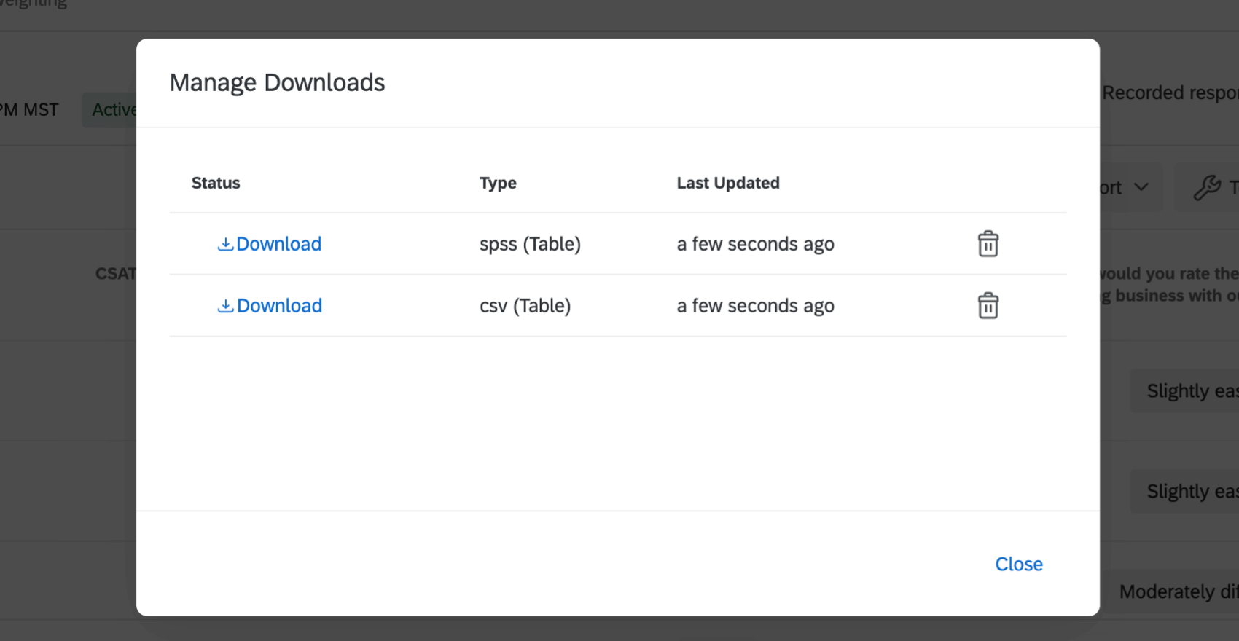The height and width of the screenshot is (641, 1239).
Task: Click the download arrow icon for csv
Action: pyautogui.click(x=225, y=306)
